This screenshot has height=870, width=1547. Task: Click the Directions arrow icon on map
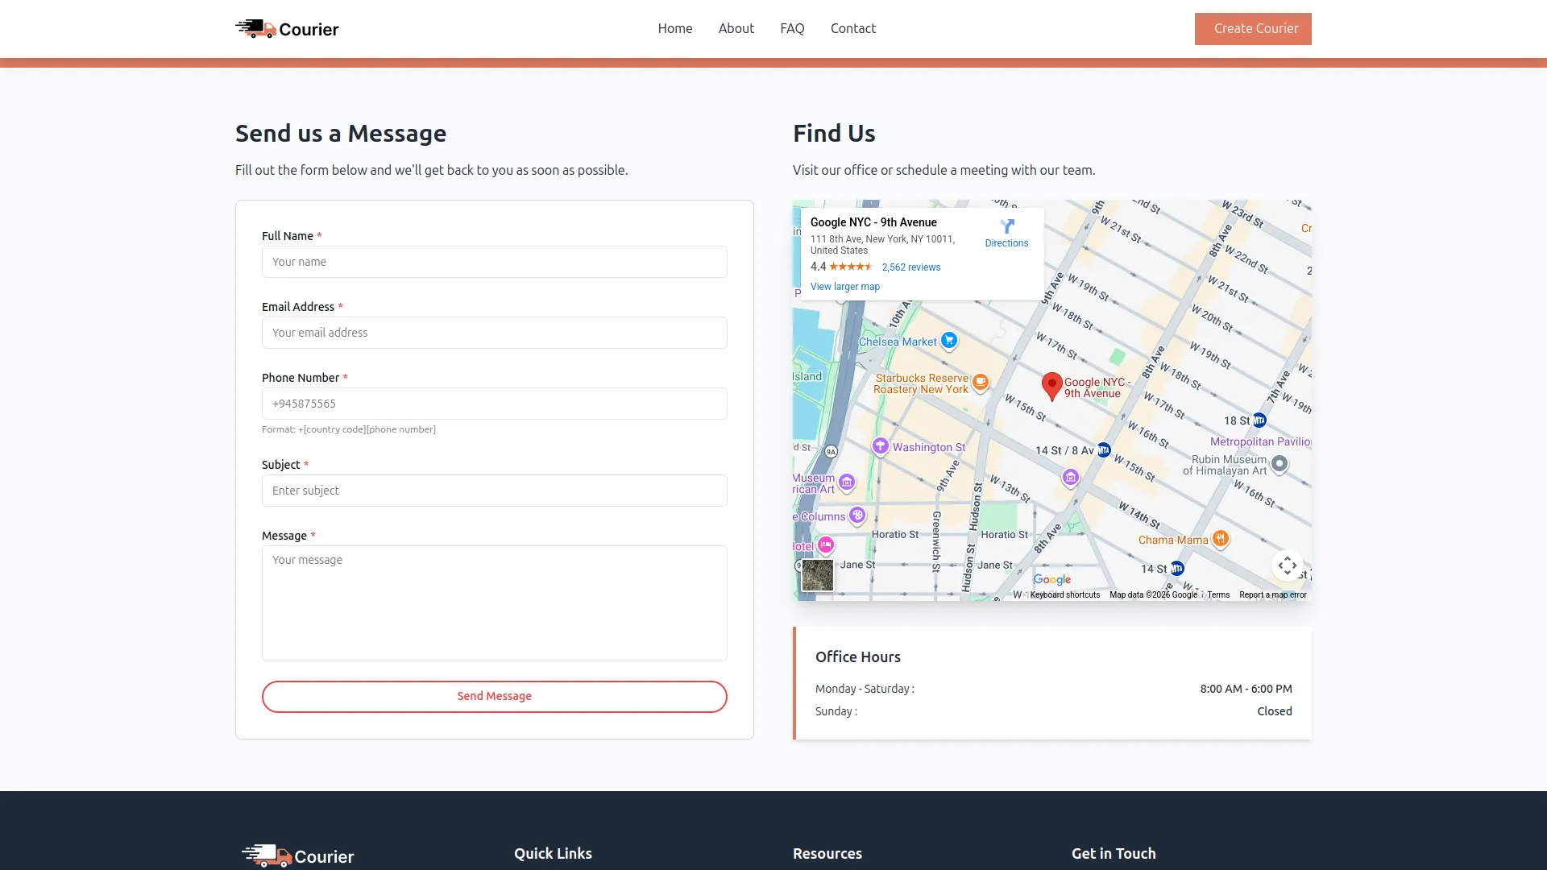click(1006, 226)
